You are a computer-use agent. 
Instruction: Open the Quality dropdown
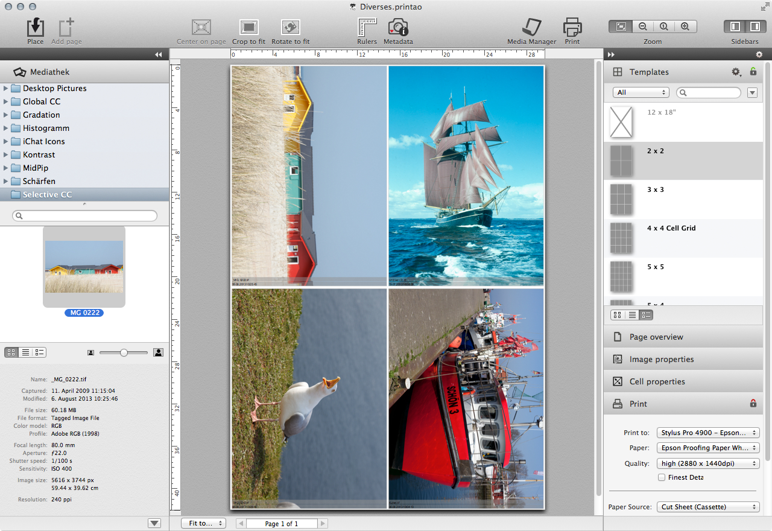click(708, 463)
